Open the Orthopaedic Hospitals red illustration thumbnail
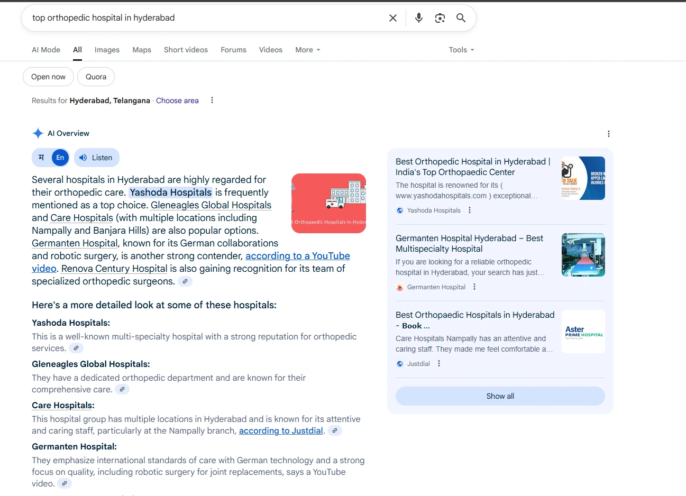686x496 pixels. click(x=328, y=203)
